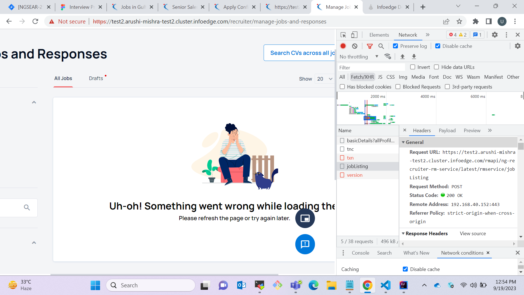This screenshot has height=295, width=524.
Task: Stop recording network log
Action: 343,46
